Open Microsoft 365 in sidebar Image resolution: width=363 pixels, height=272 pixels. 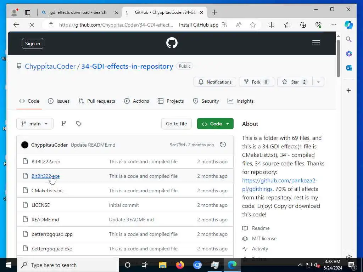coord(349,54)
